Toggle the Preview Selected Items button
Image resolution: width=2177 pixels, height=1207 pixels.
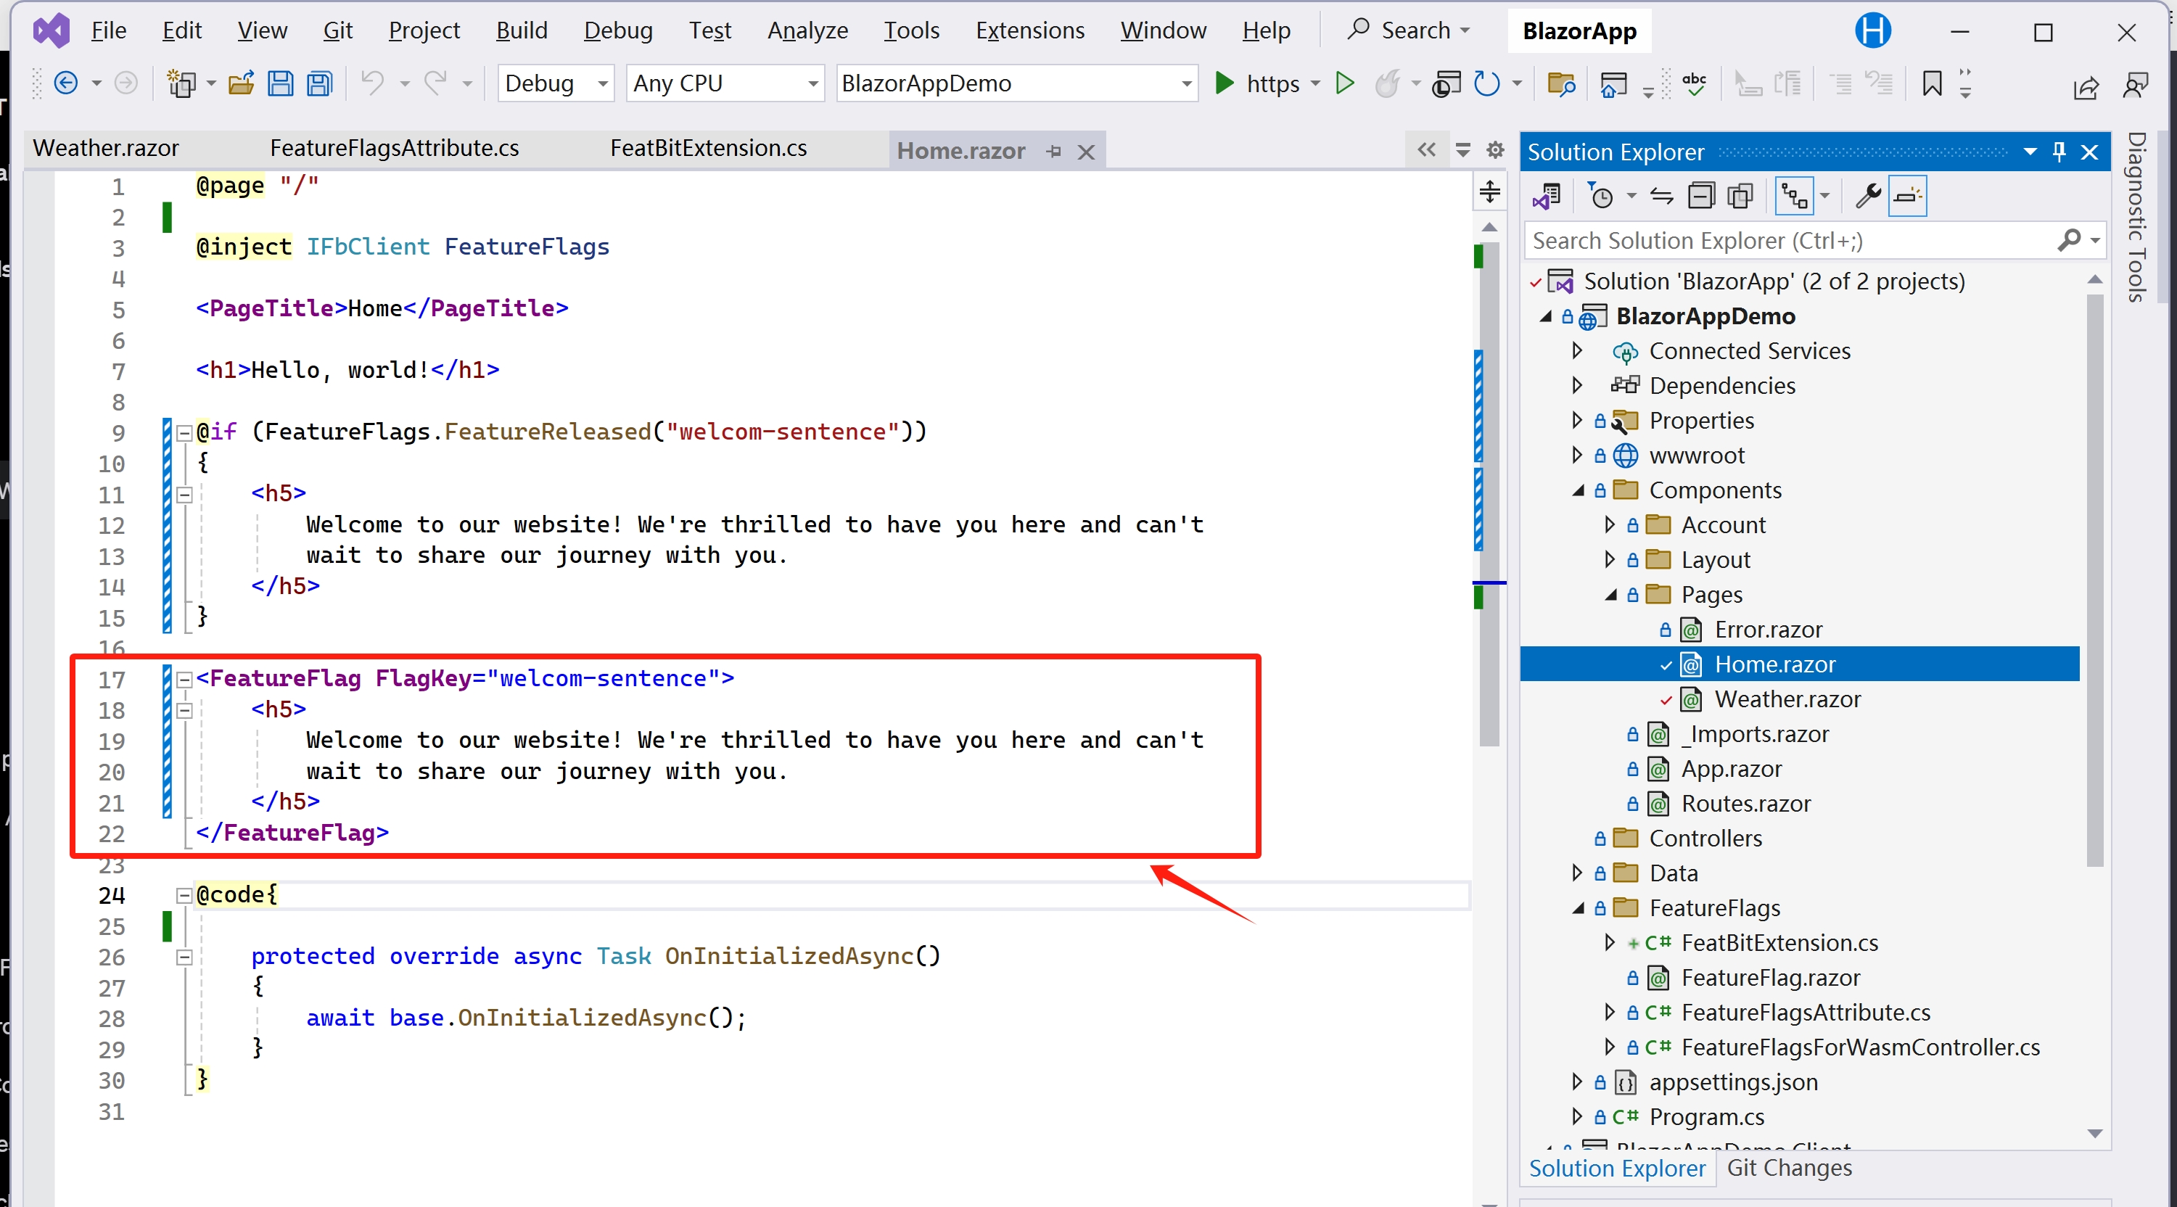pos(1909,196)
